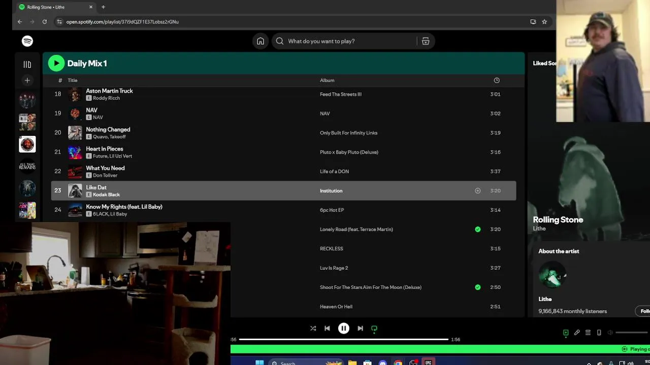Open Feed Tha Streets III album
The image size is (650, 365).
(341, 94)
